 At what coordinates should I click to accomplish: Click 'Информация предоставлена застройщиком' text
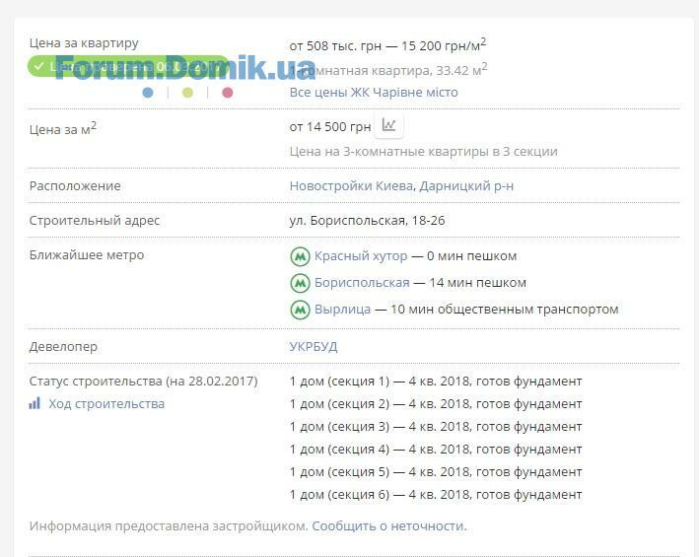169,525
